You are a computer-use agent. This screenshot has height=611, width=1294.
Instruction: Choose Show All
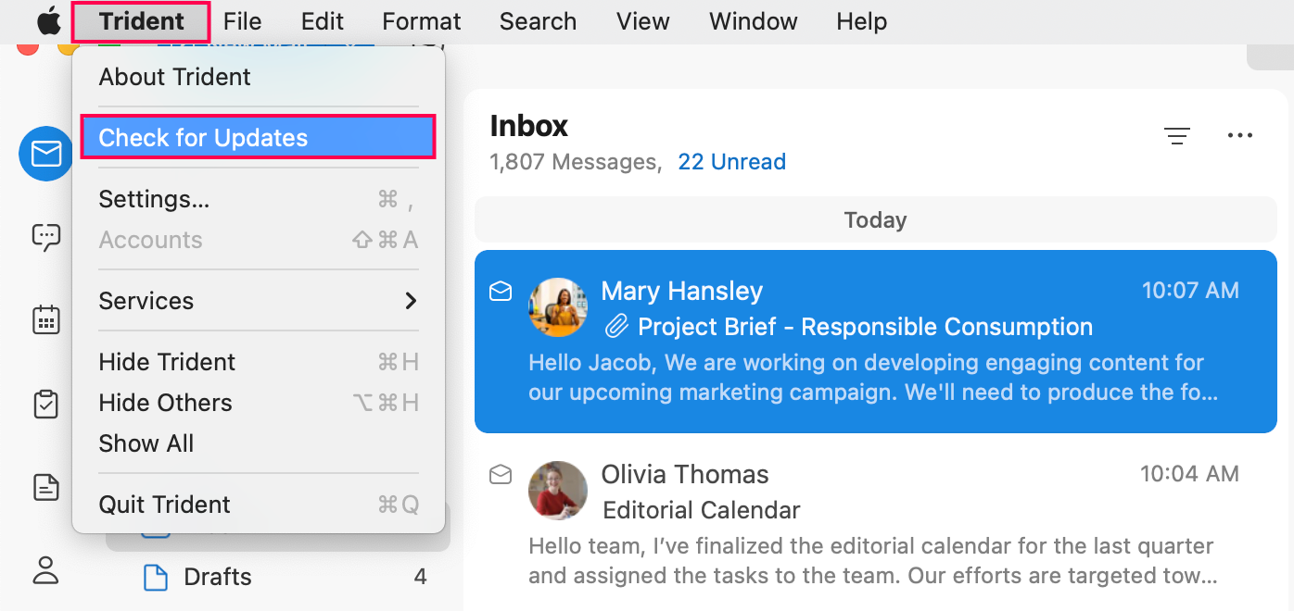259,443
